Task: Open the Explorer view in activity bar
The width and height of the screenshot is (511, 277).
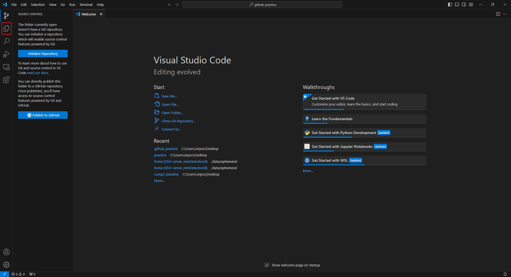Action: 6,28
